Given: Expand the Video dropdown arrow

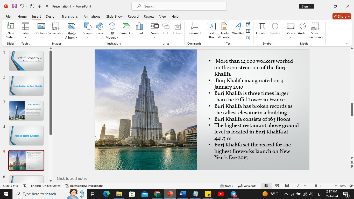Looking at the screenshot, I should click(291, 37).
